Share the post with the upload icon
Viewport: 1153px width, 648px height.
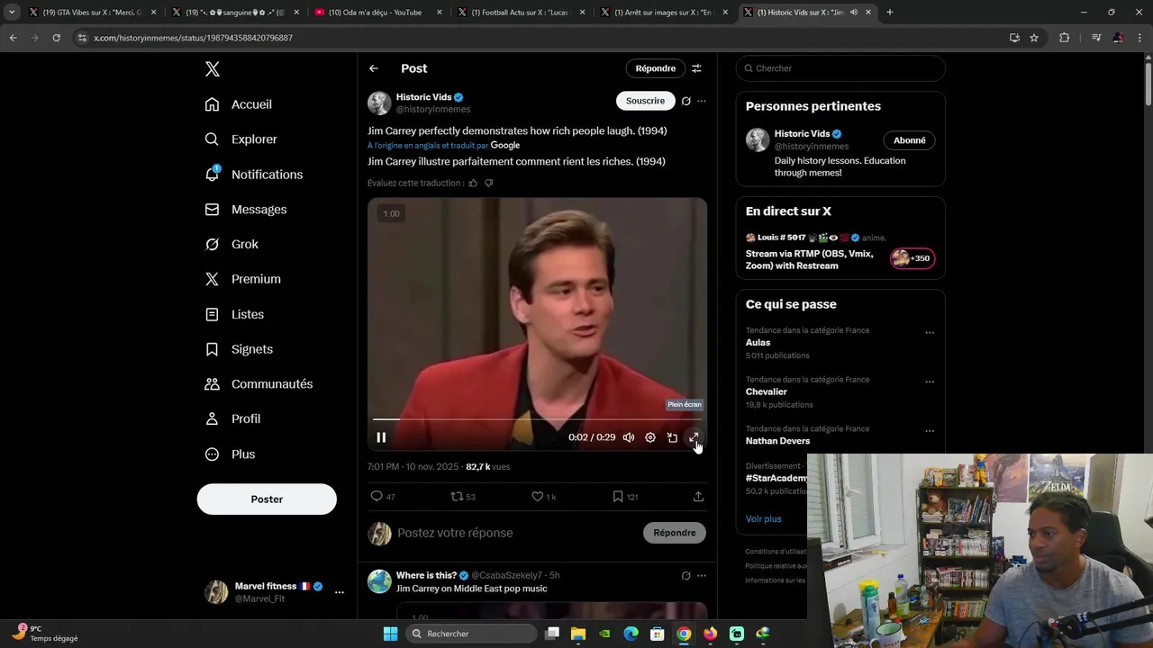(x=698, y=496)
